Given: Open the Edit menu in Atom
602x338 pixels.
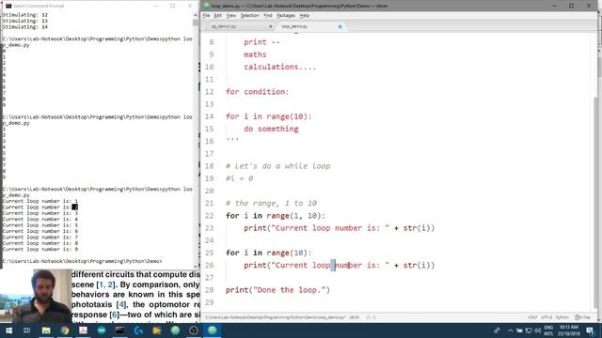Looking at the screenshot, I should pos(217,16).
